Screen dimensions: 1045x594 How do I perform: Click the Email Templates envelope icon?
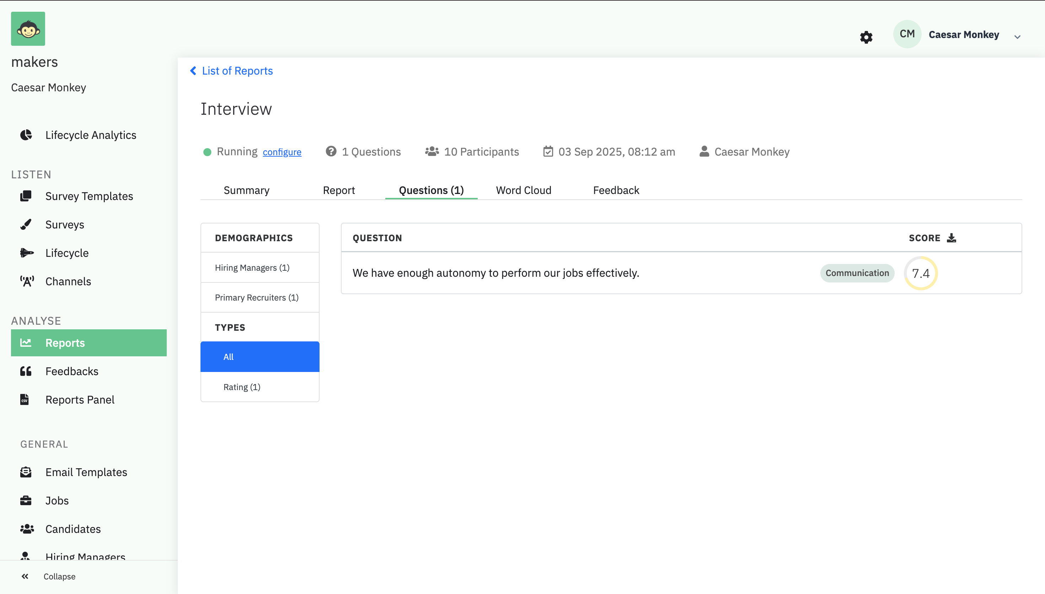coord(26,472)
